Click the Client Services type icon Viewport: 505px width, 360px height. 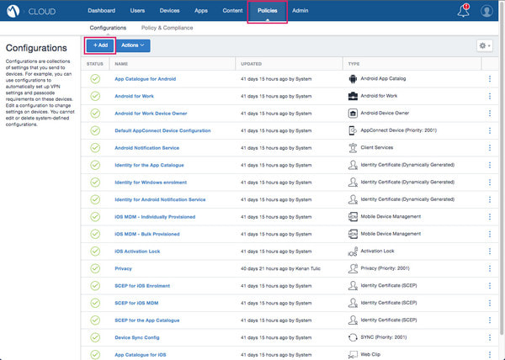[353, 148]
